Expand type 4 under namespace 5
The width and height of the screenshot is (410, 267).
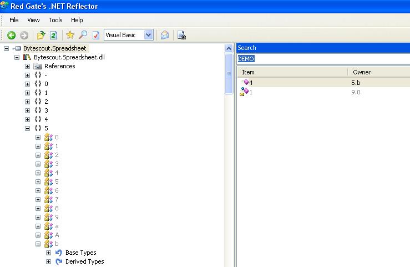click(38, 173)
